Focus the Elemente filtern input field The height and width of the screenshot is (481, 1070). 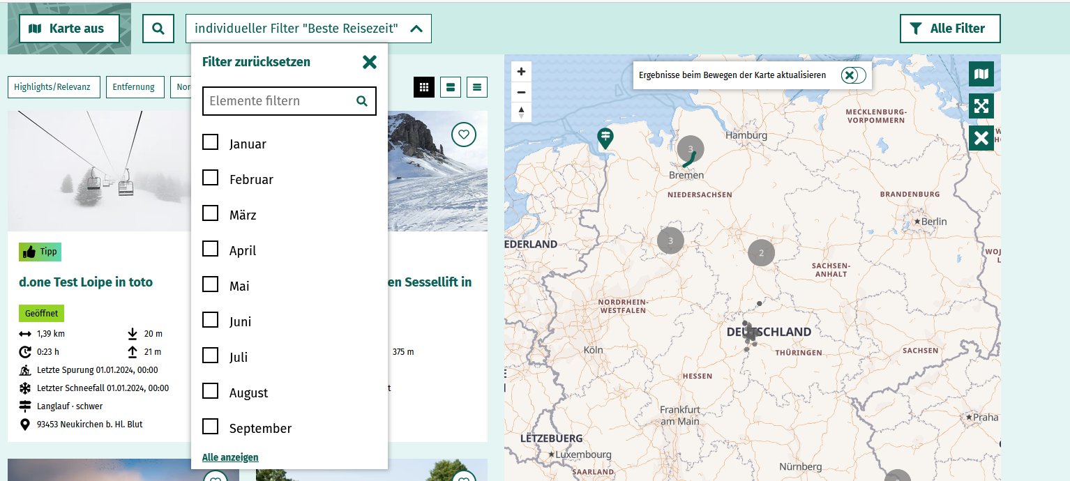click(x=289, y=101)
